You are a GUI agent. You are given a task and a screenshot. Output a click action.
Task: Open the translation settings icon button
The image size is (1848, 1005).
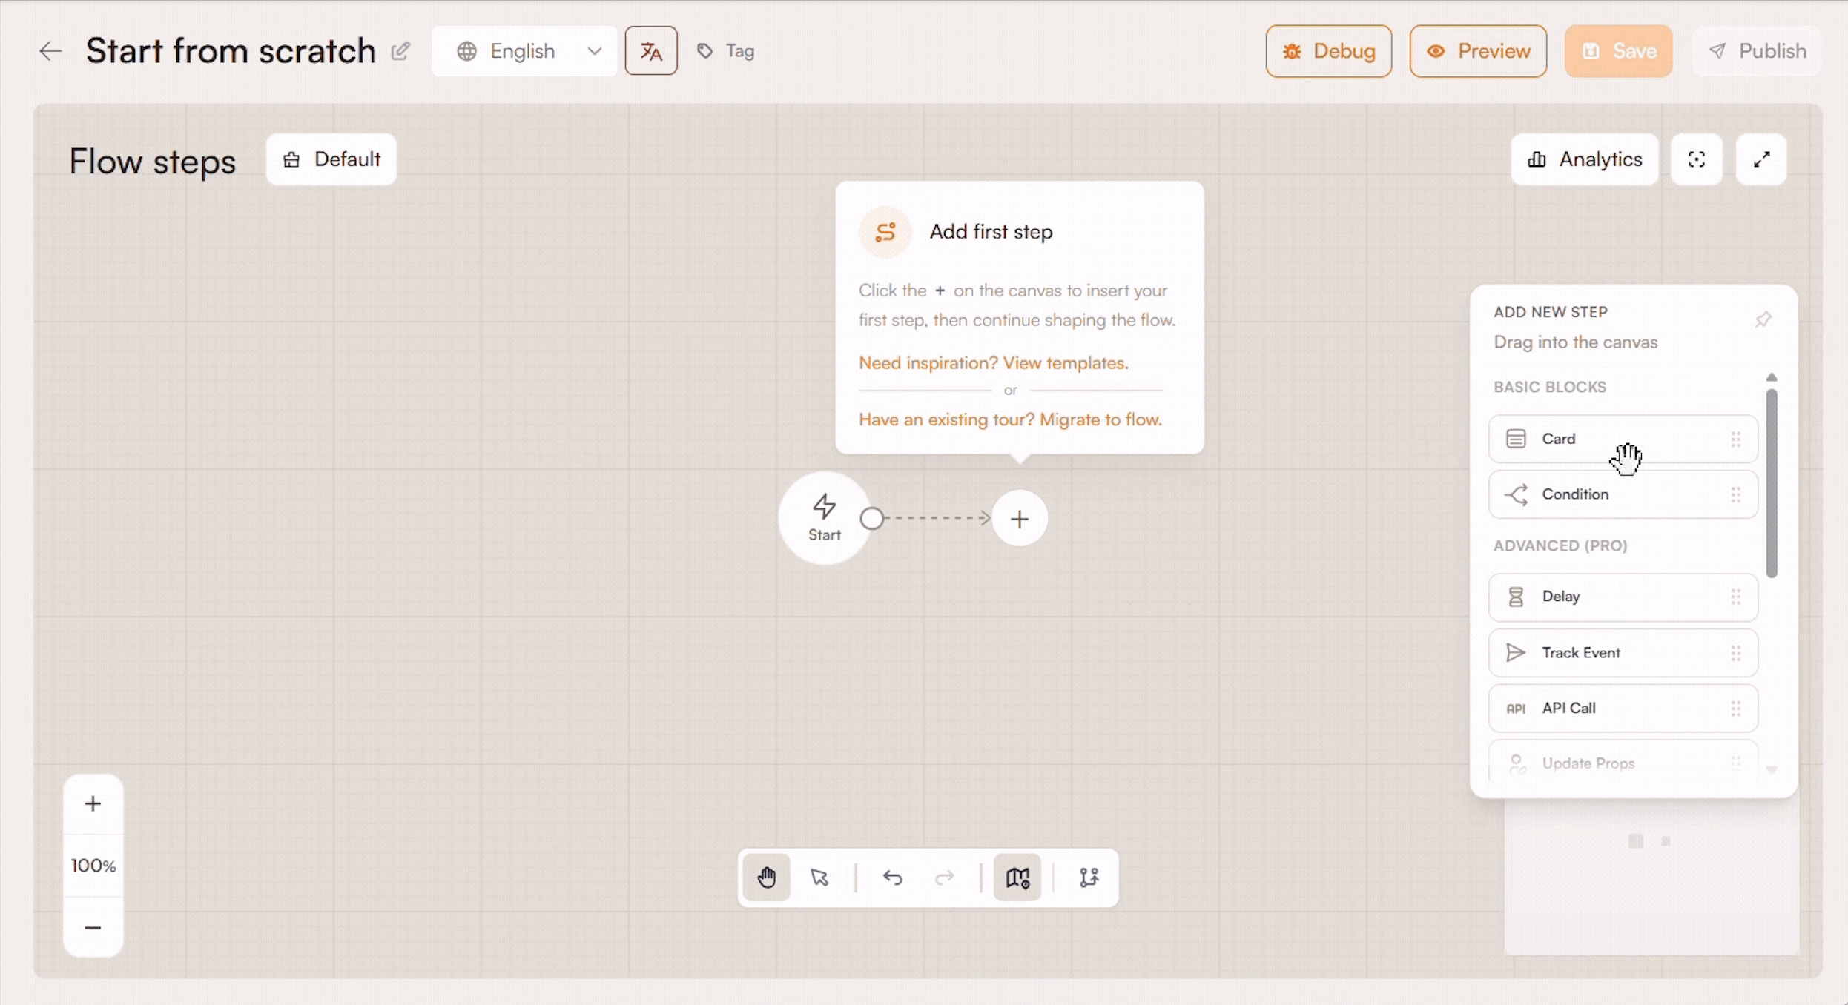(650, 51)
